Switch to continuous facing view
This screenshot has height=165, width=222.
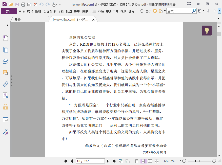[156, 161]
